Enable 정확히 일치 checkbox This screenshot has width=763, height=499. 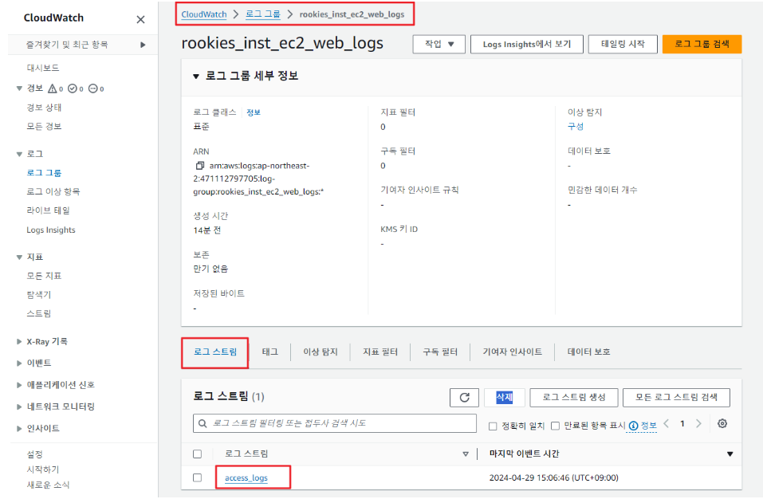[493, 426]
